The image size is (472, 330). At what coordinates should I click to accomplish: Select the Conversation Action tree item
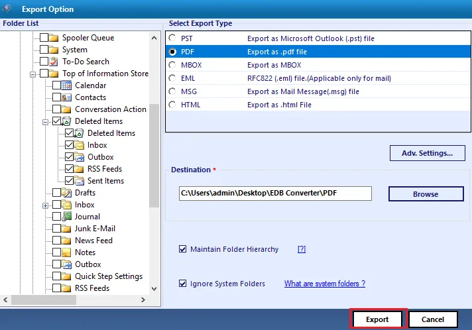coord(110,109)
